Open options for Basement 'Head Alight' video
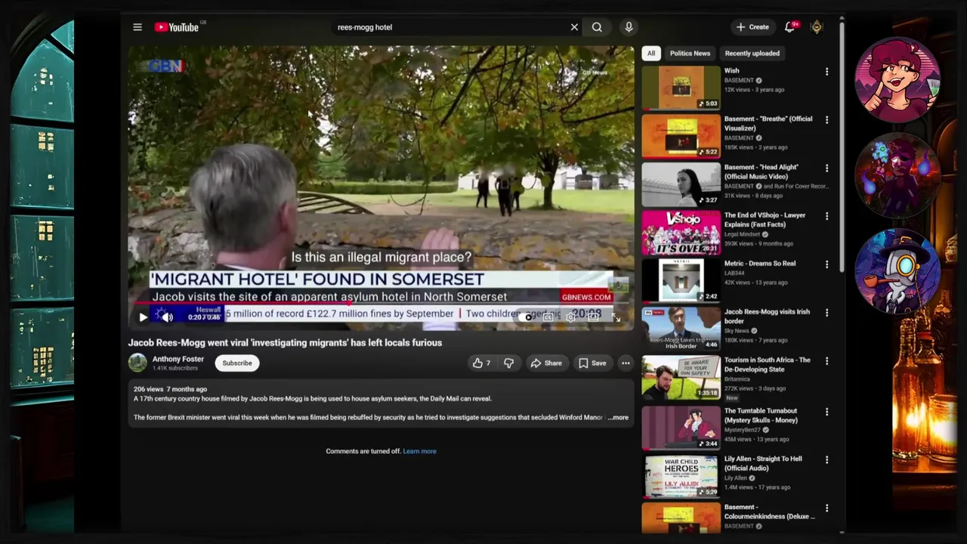The image size is (967, 544). 826,168
